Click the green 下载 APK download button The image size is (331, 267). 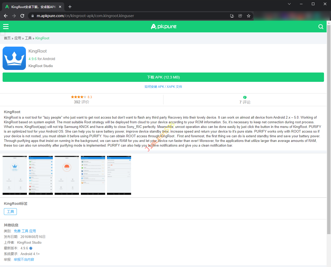[x=163, y=77]
